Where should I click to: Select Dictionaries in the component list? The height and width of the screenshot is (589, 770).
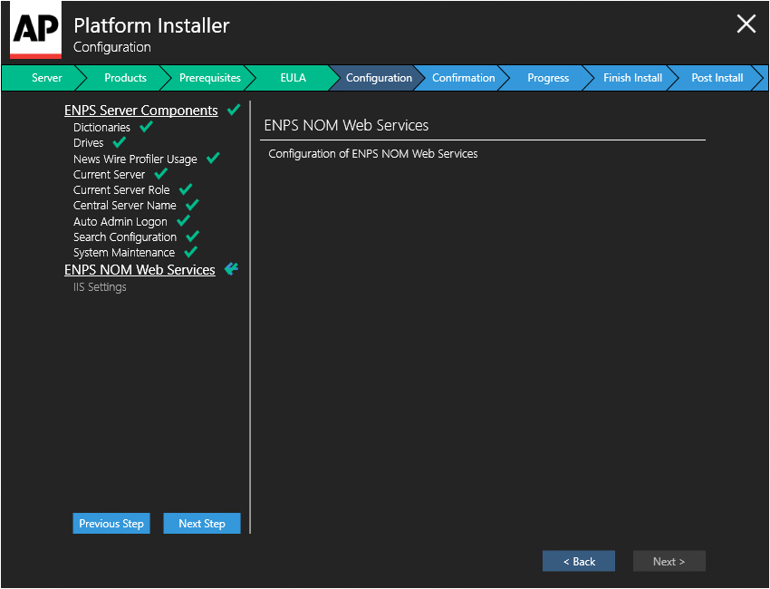point(101,127)
